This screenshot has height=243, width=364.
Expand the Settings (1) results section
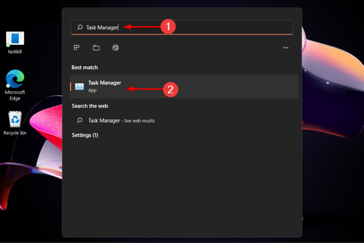(x=85, y=135)
